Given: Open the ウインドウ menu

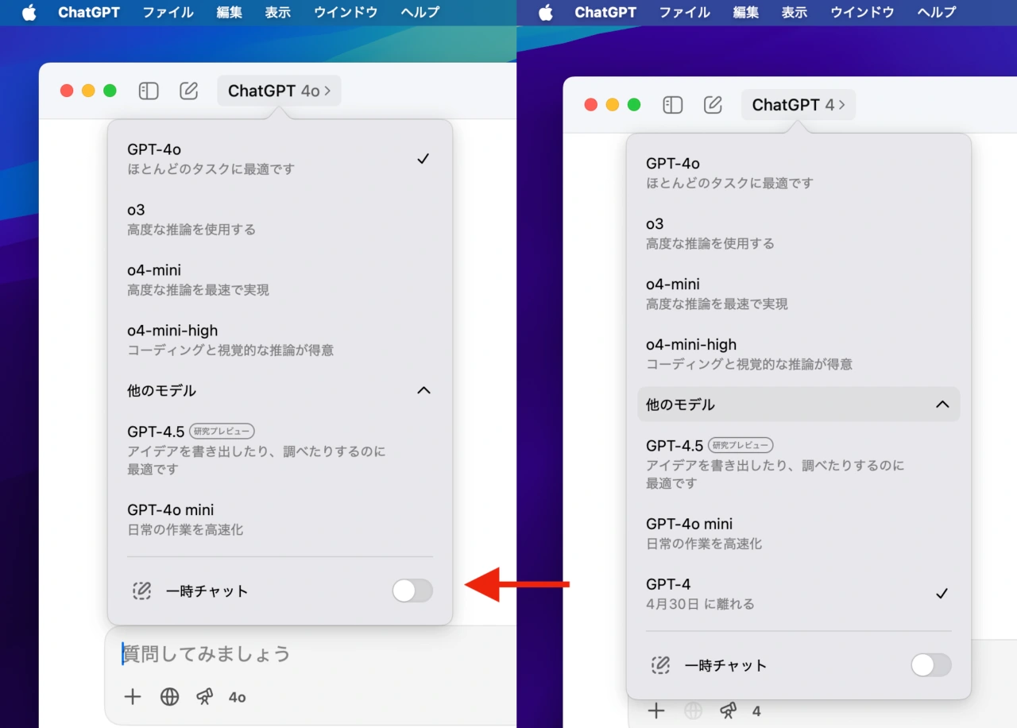Looking at the screenshot, I should (346, 12).
